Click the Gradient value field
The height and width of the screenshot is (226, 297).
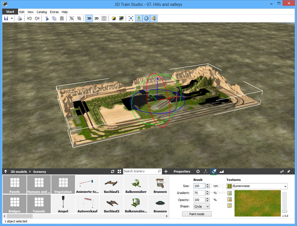pos(199,193)
